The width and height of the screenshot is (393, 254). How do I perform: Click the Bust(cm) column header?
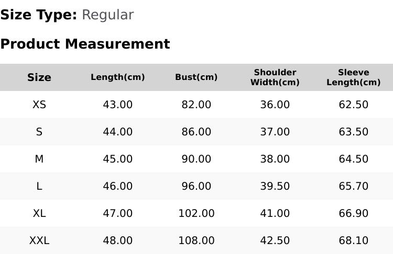tap(196, 77)
